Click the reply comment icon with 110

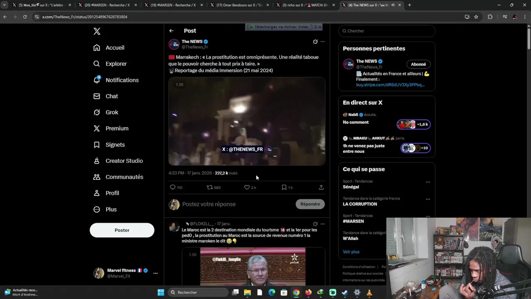click(176, 187)
